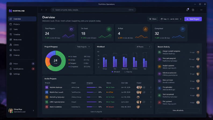This screenshot has height=120, width=213.
Task: Click the Capacity legend entry
Action: (128, 72)
